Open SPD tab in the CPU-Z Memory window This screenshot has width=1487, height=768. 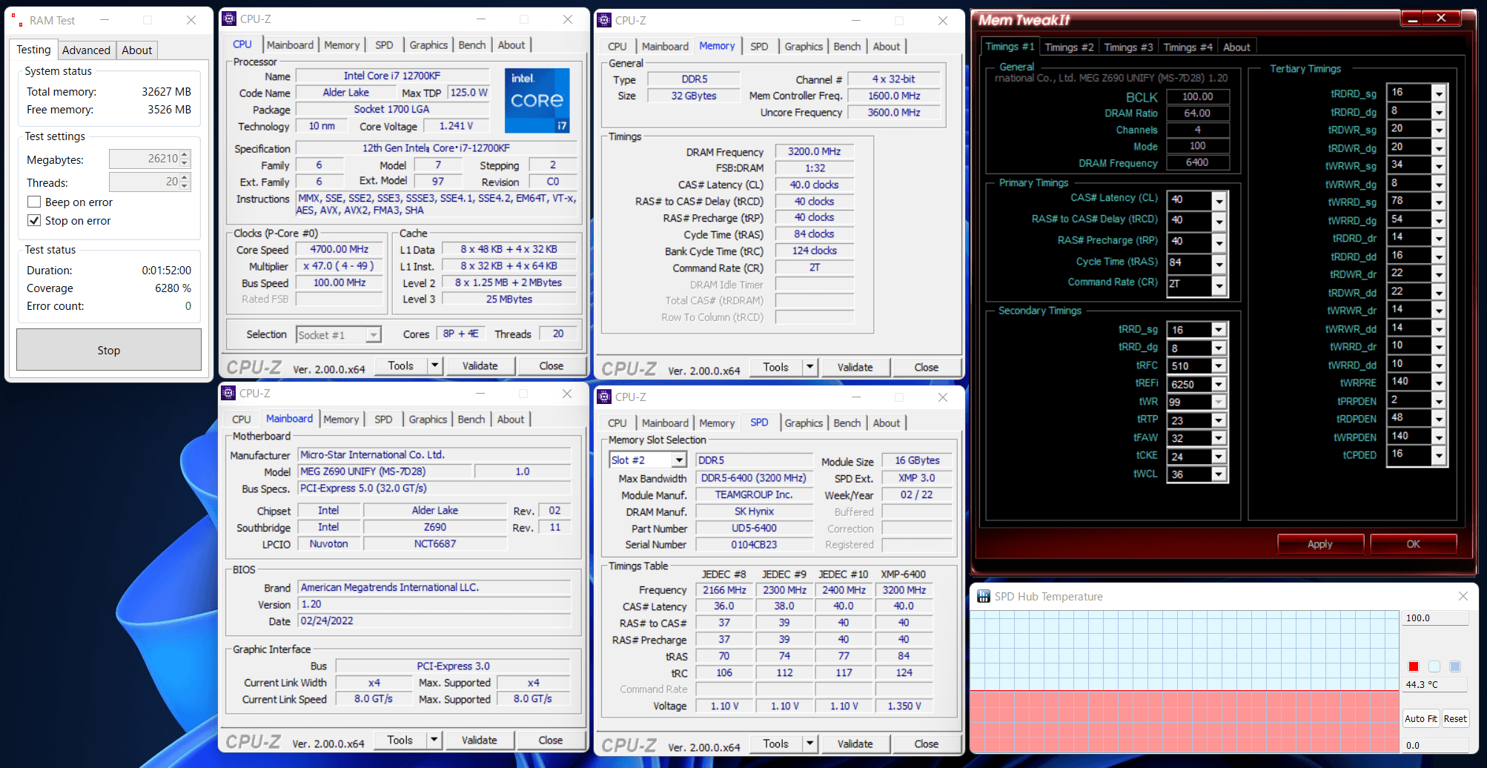pos(759,47)
